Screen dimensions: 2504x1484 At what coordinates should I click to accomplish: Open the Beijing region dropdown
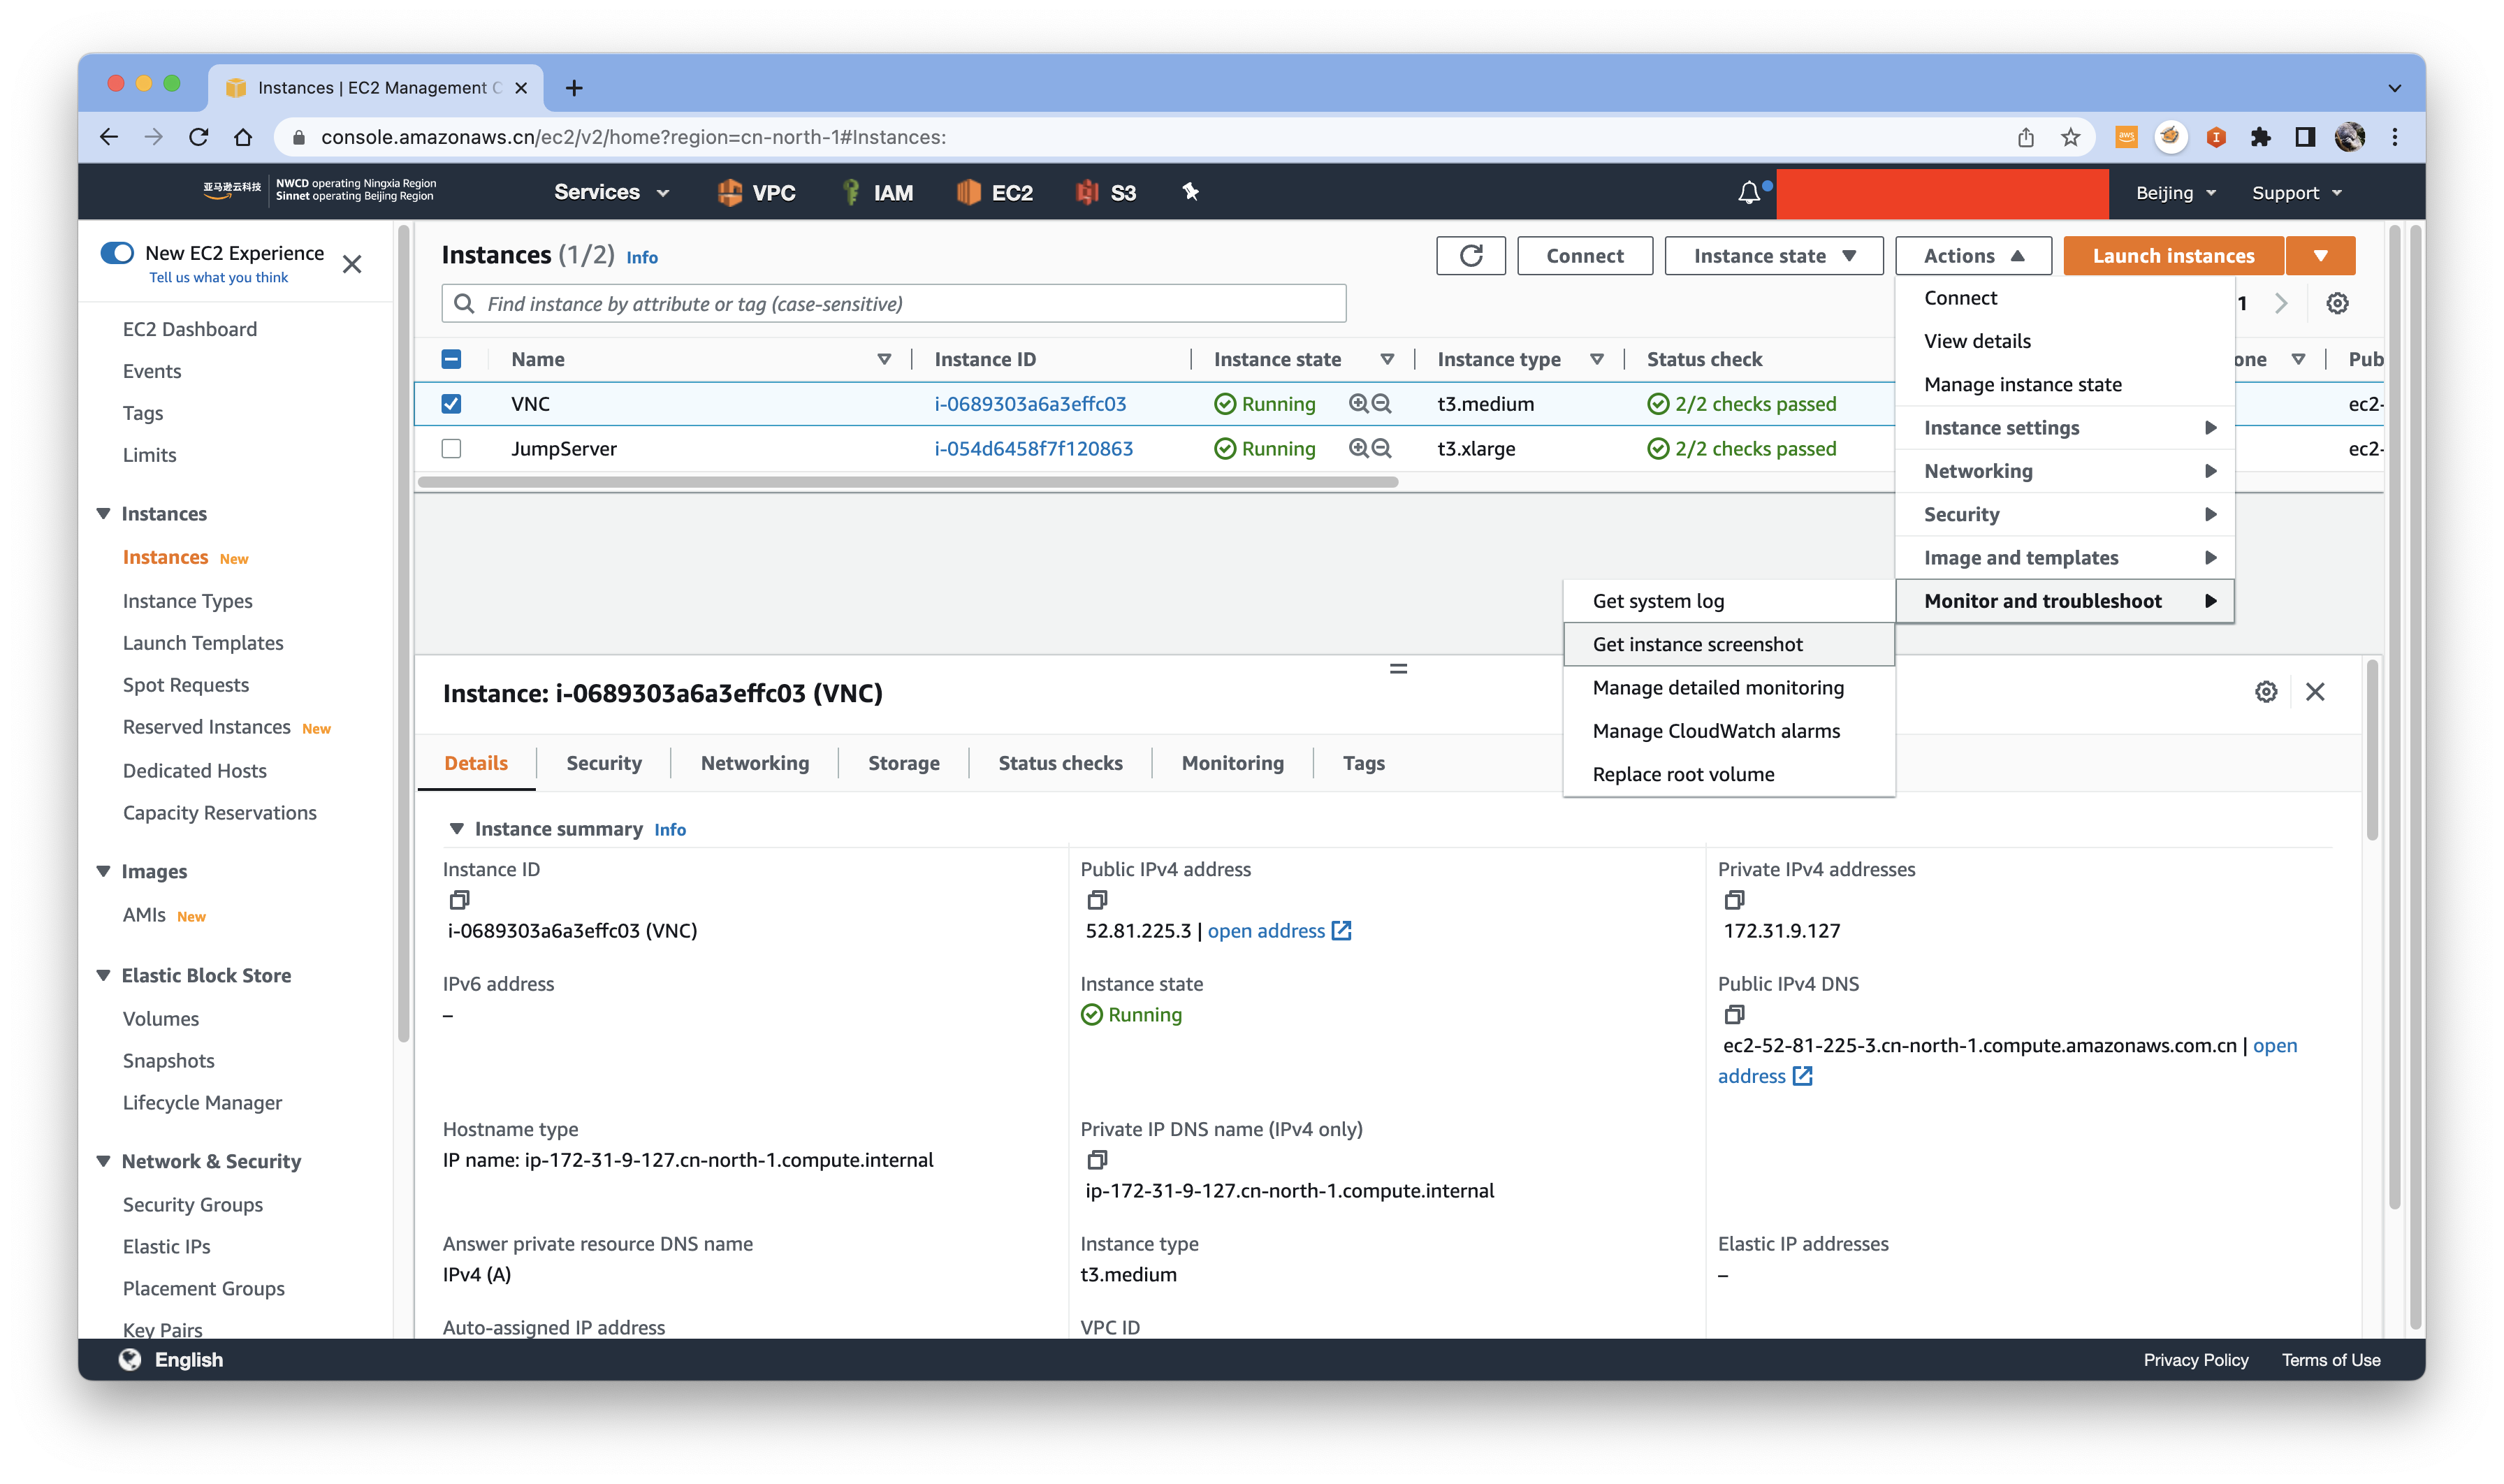(x=2175, y=193)
